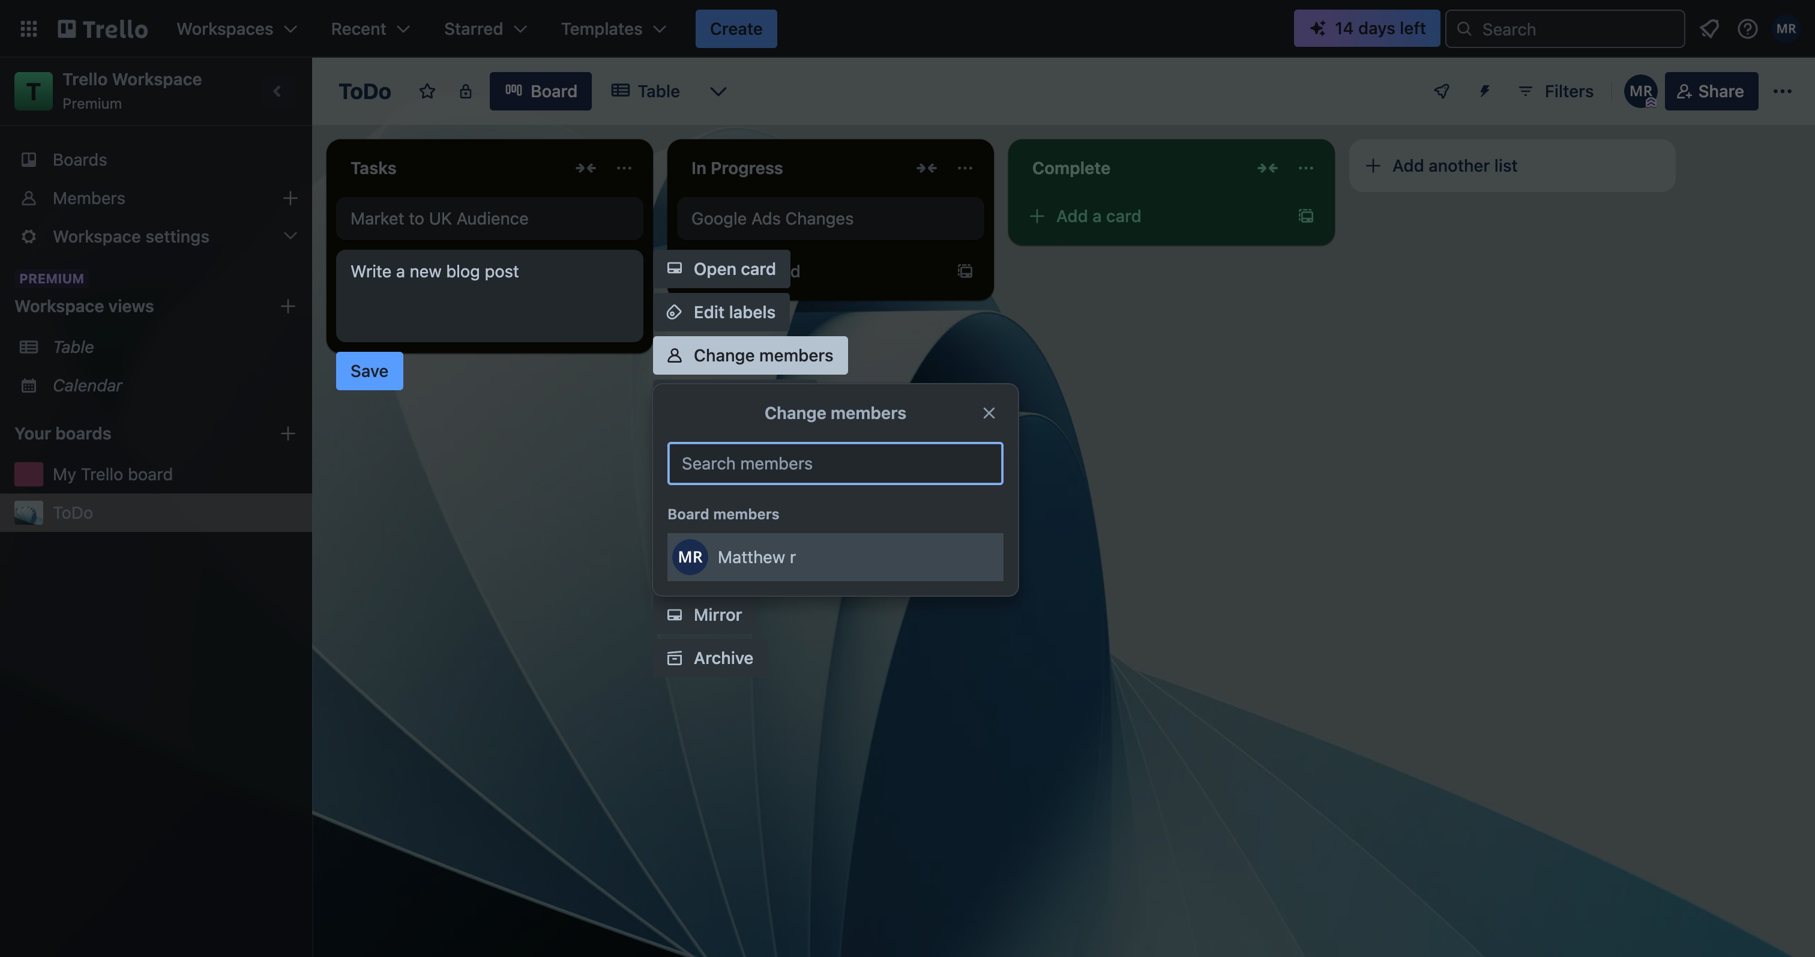Open In Progress list actions menu
1815x957 pixels.
[x=965, y=168]
